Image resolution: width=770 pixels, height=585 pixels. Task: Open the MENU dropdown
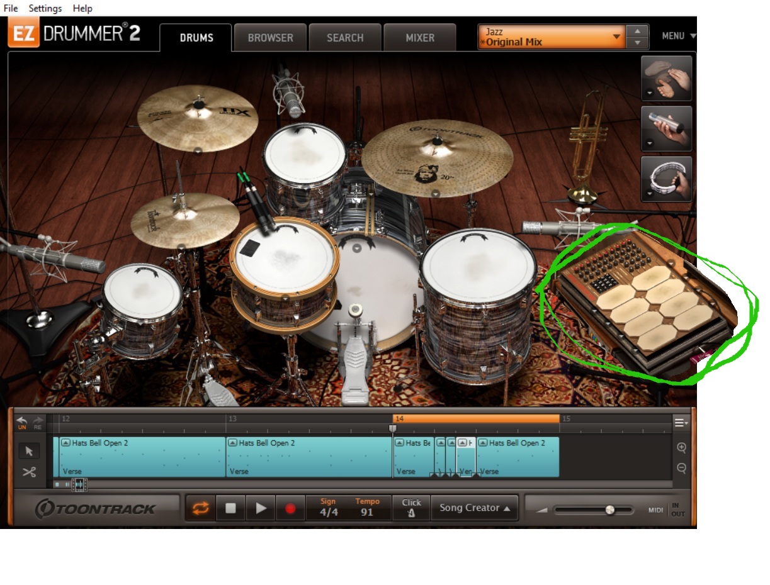pyautogui.click(x=679, y=36)
